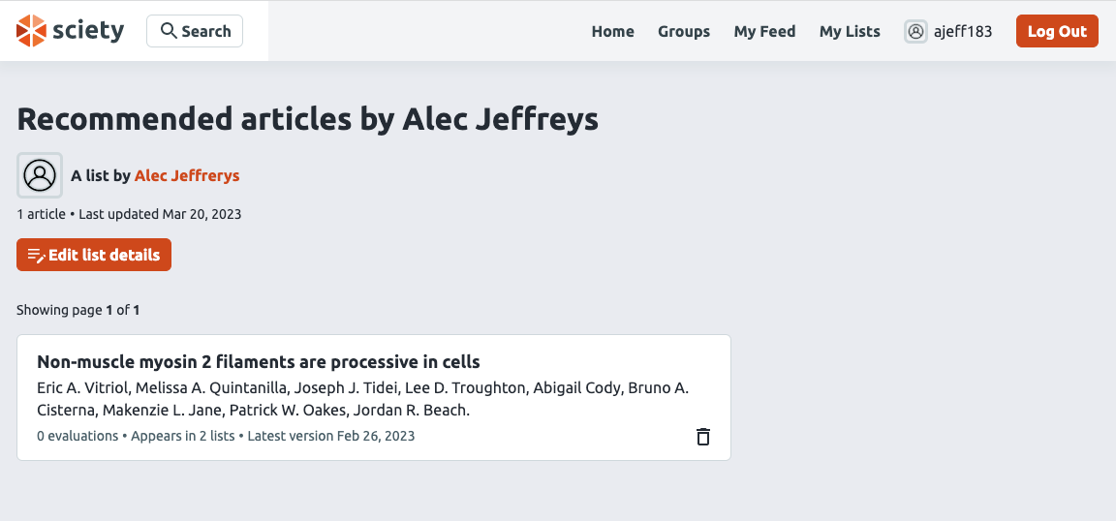Click the 'Showing page 1 of 1' text
The height and width of the screenshot is (521, 1116).
point(78,310)
